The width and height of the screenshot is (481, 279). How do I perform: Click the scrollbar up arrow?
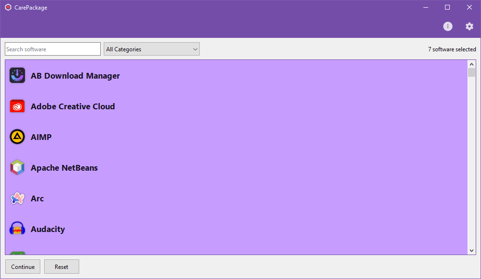pos(471,64)
